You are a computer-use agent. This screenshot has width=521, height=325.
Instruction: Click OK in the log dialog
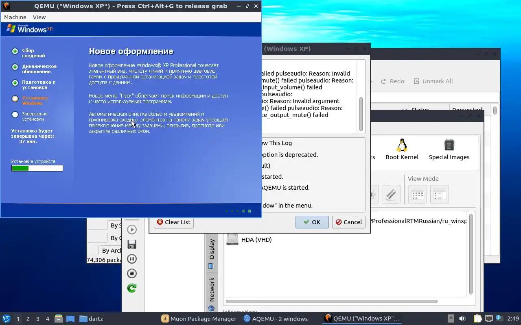(312, 222)
